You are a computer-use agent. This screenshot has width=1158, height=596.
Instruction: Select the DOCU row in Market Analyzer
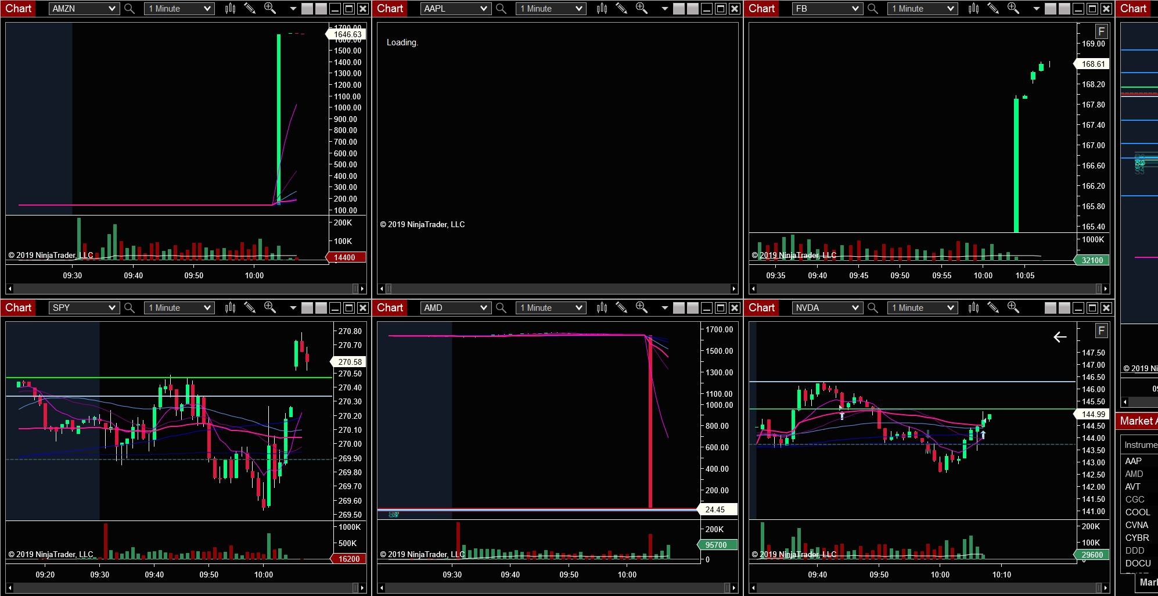tap(1139, 563)
